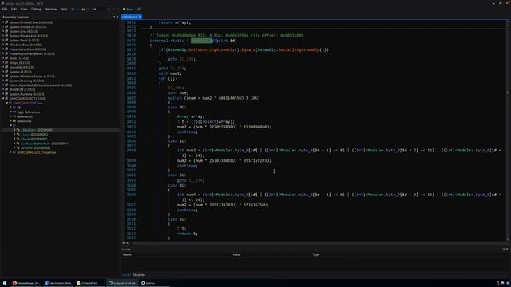Select Type References node
The width and height of the screenshot is (511, 287).
coord(29,112)
